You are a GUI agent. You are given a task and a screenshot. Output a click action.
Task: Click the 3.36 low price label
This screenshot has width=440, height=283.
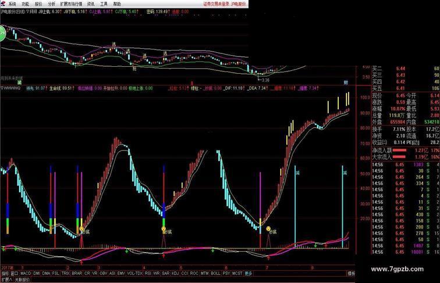click(x=265, y=80)
